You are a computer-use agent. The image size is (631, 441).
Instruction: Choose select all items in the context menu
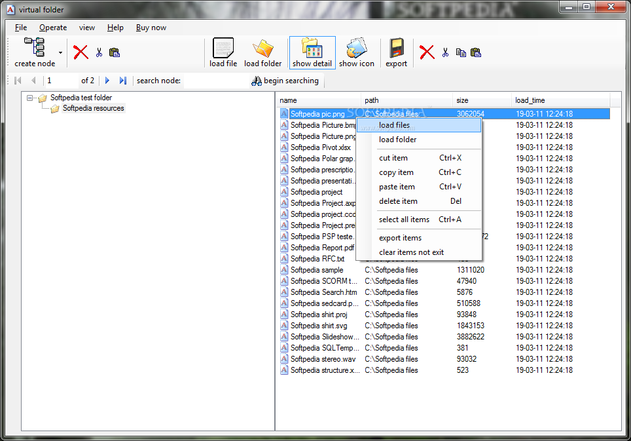coord(419,220)
